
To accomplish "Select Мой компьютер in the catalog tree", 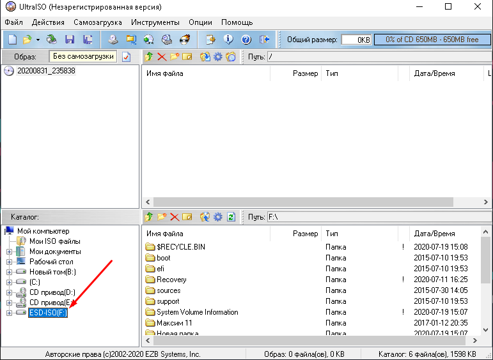I will (x=43, y=231).
